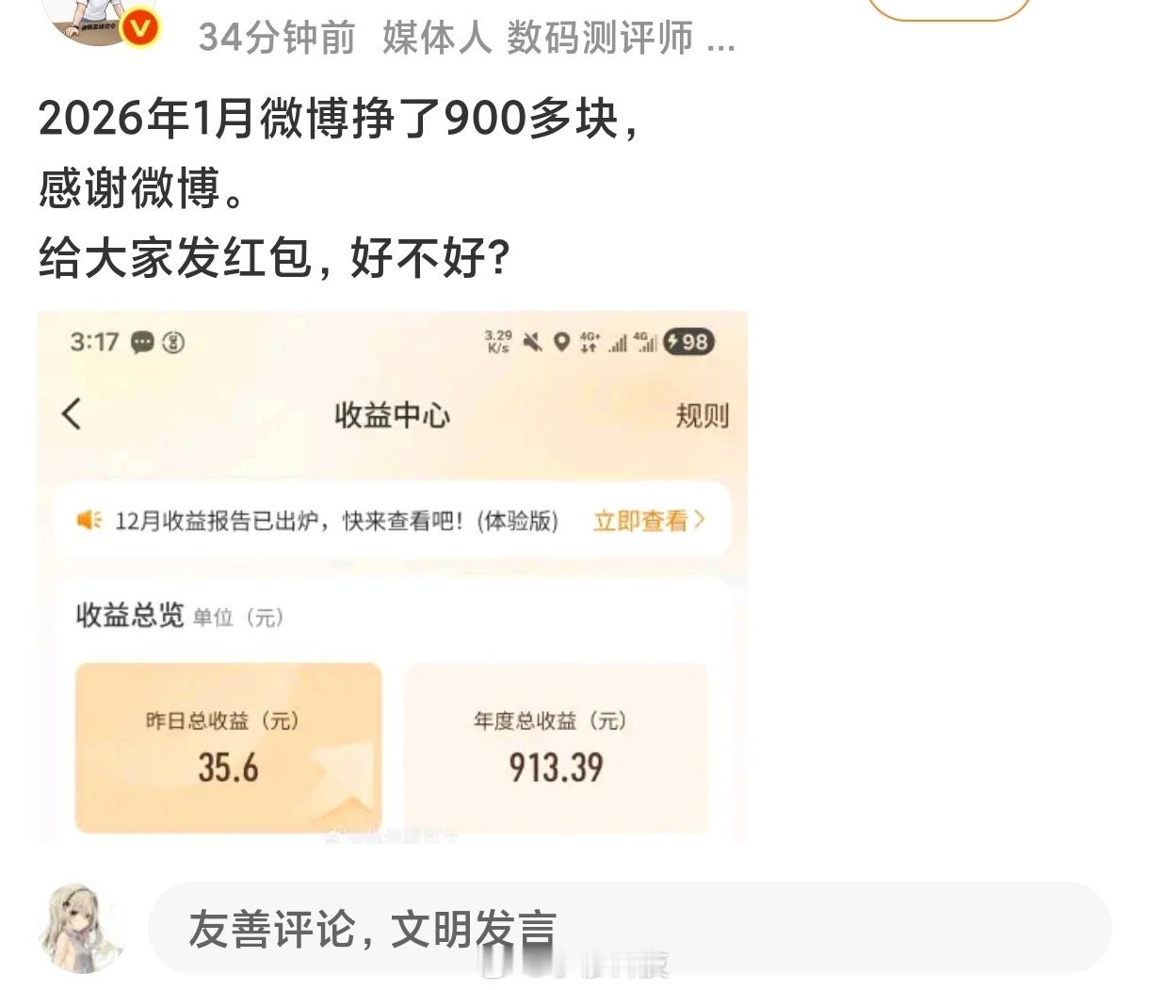The height and width of the screenshot is (990, 1149).
Task: Tap the 34分钟前 timestamp
Action: pyautogui.click(x=277, y=39)
